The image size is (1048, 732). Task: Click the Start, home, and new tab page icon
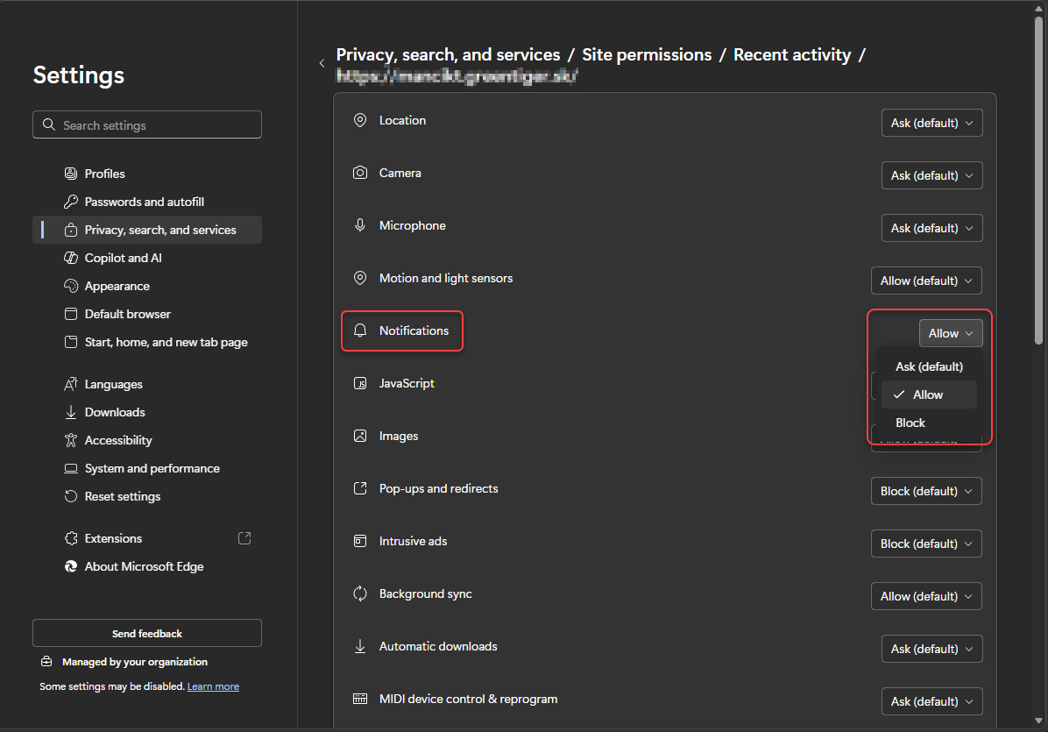click(71, 342)
